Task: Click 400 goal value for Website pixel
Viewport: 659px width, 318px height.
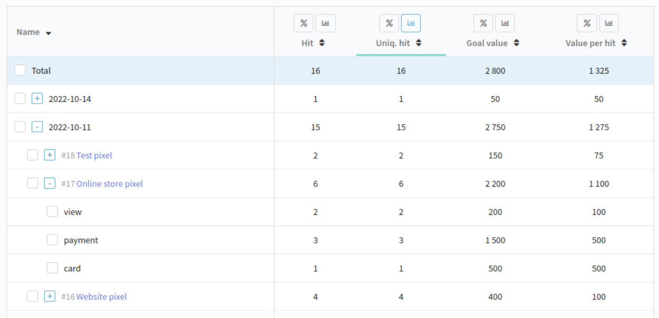Action: point(495,297)
